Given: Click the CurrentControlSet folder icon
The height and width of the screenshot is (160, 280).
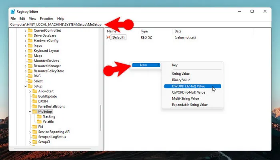Looking at the screenshot, I should 29,30.
